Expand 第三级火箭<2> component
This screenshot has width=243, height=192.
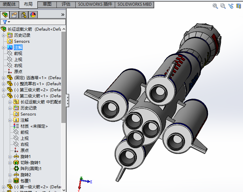(3, 90)
